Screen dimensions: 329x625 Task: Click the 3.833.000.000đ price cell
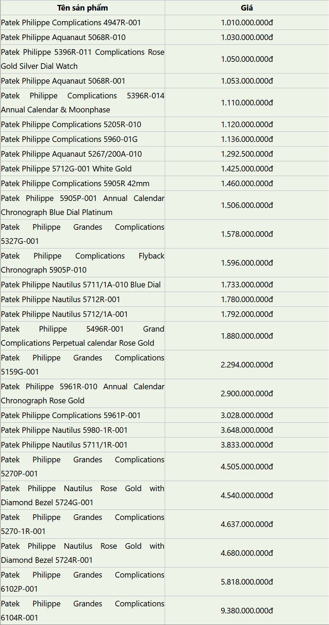pyautogui.click(x=247, y=445)
